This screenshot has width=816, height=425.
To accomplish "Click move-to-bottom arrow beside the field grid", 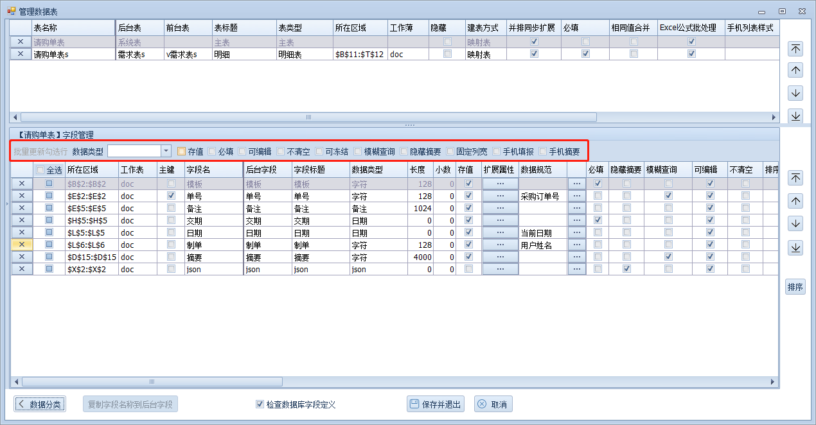I will point(795,247).
